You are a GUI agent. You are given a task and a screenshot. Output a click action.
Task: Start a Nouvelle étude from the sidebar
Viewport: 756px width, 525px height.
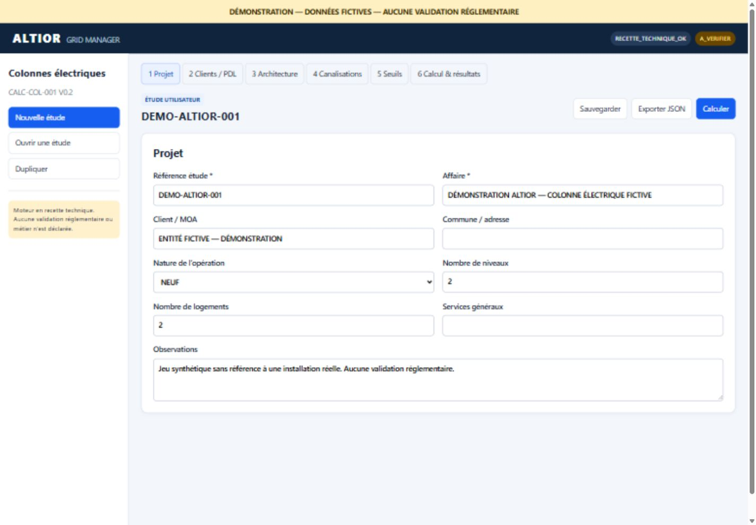tap(64, 118)
